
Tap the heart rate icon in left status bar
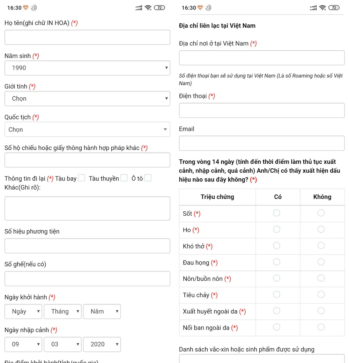click(x=26, y=8)
